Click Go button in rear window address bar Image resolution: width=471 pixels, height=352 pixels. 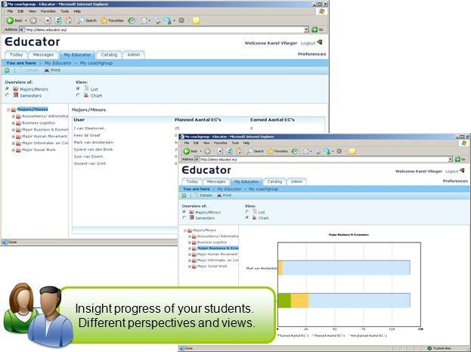pyautogui.click(x=318, y=29)
